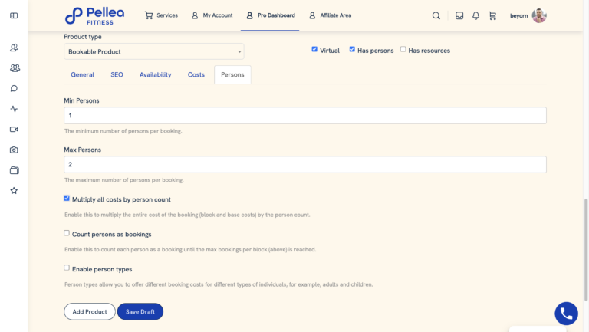Screen dimensions: 589x332
Task: Enable the Has resources checkbox
Action: 403,49
